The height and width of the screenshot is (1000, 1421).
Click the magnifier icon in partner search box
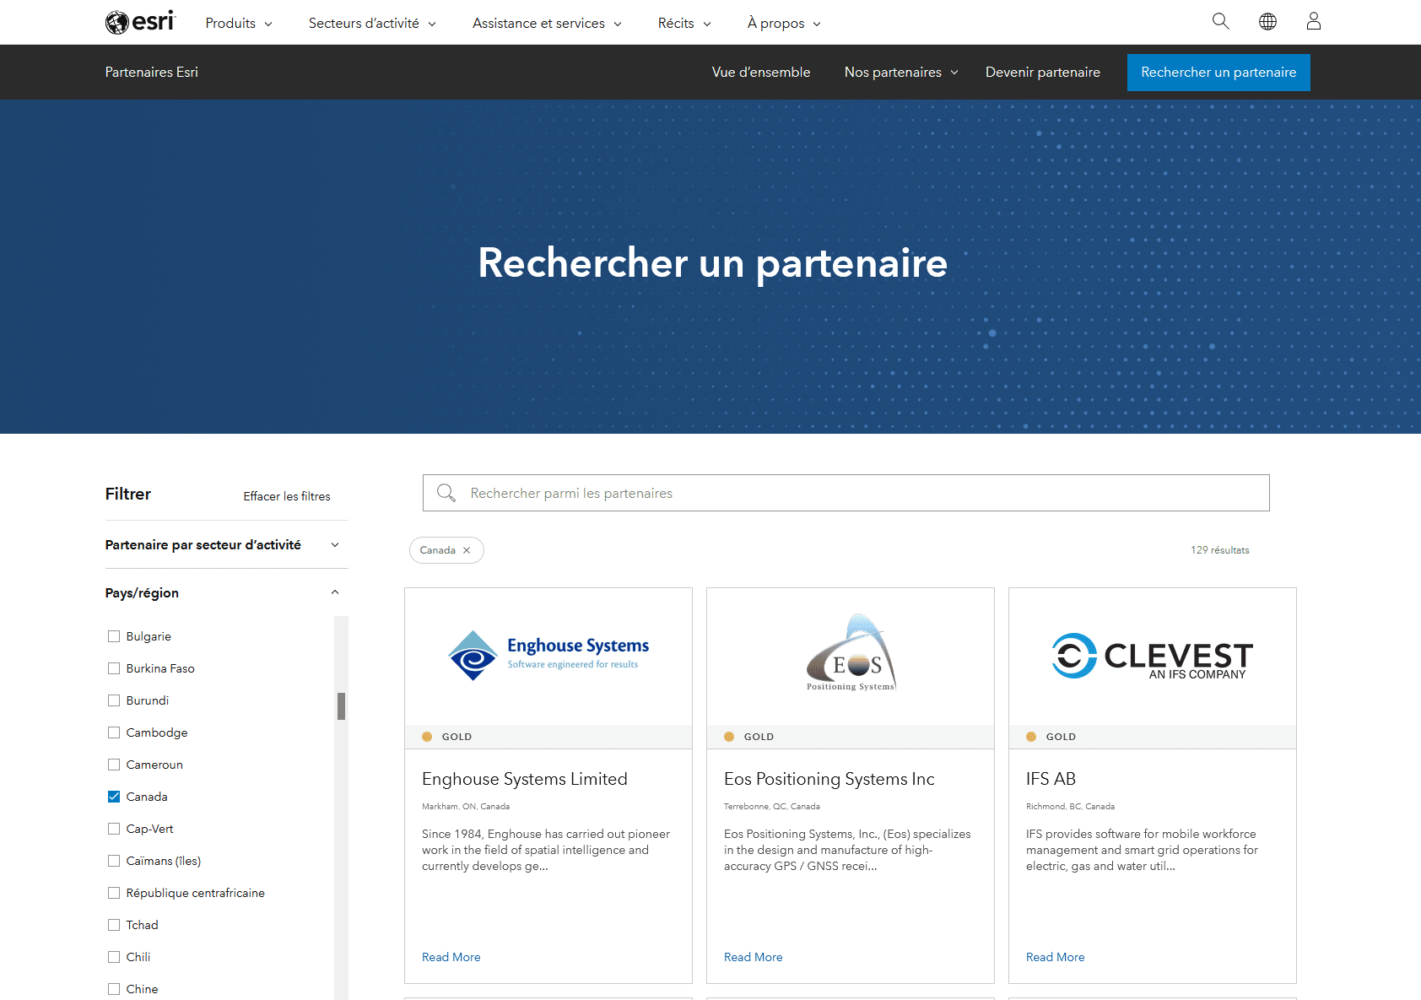pos(446,493)
